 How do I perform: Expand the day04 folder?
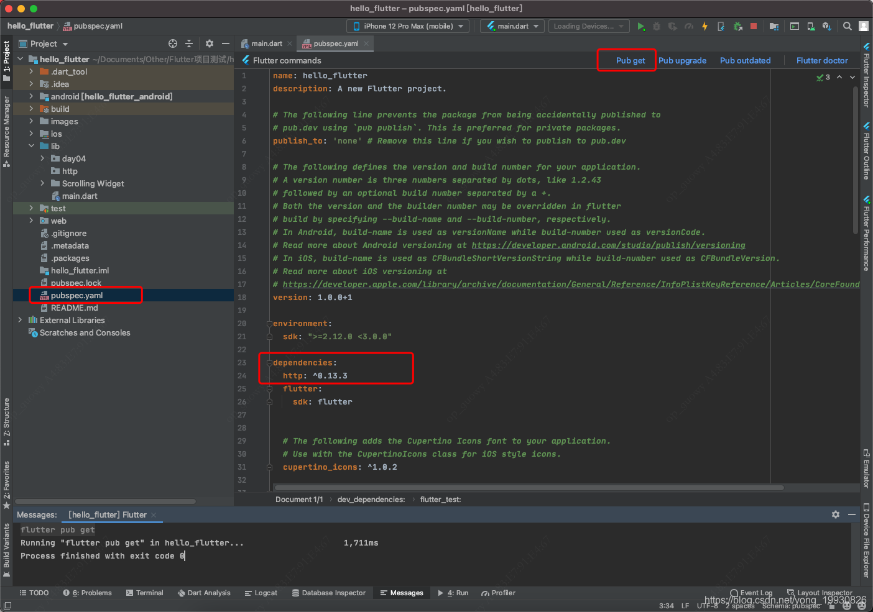point(42,158)
